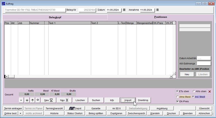Move position down with the down arrow button
The width and height of the screenshot is (216, 118).
[27, 100]
